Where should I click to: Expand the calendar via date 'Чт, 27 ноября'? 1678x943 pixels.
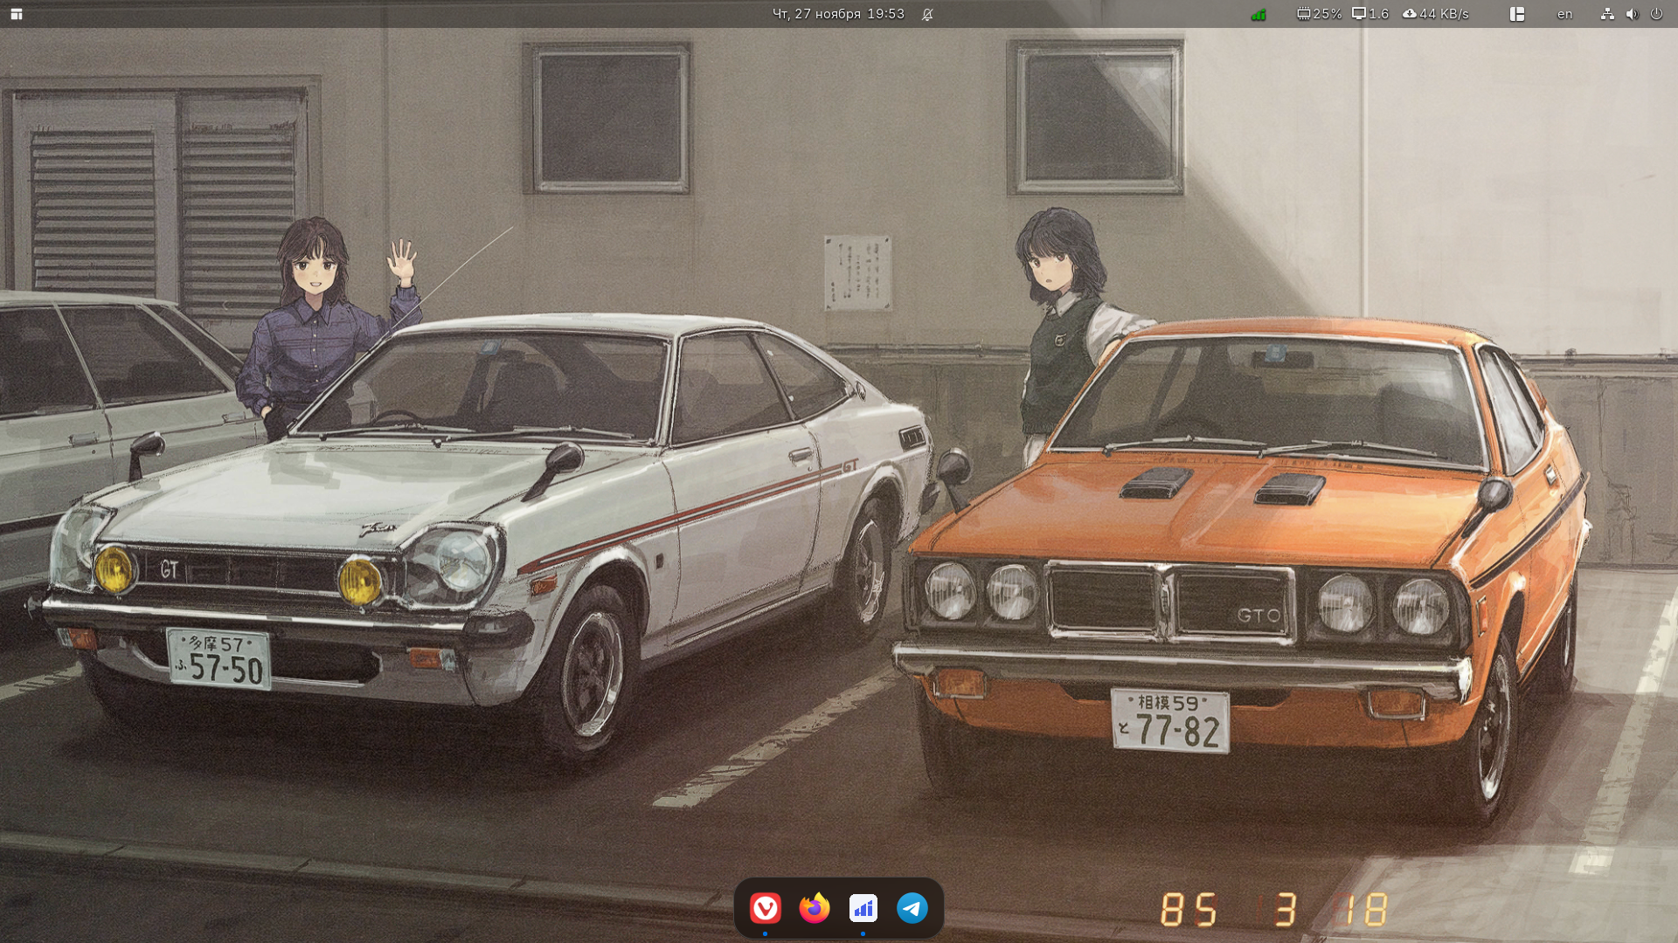pyautogui.click(x=816, y=14)
